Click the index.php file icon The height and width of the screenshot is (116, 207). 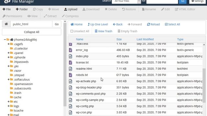tap(71, 56)
